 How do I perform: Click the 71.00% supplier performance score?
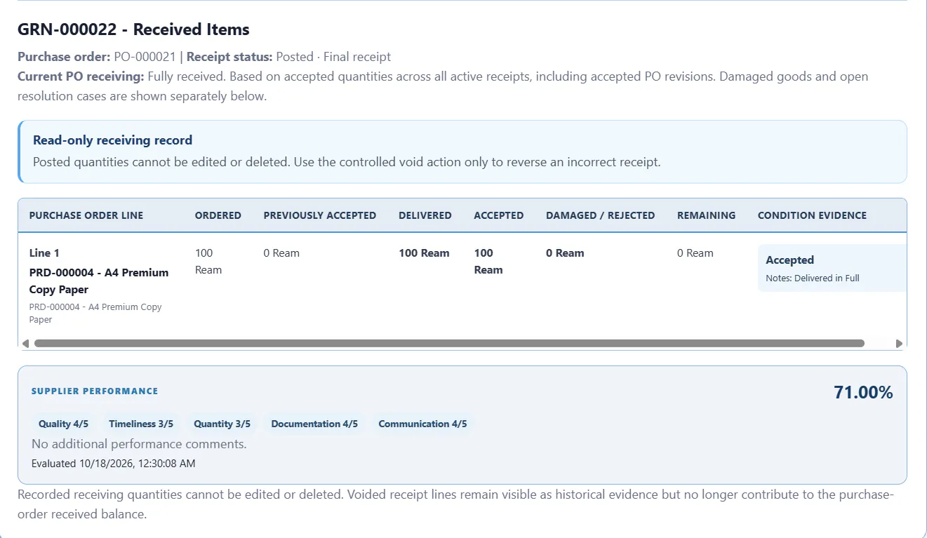pos(863,392)
